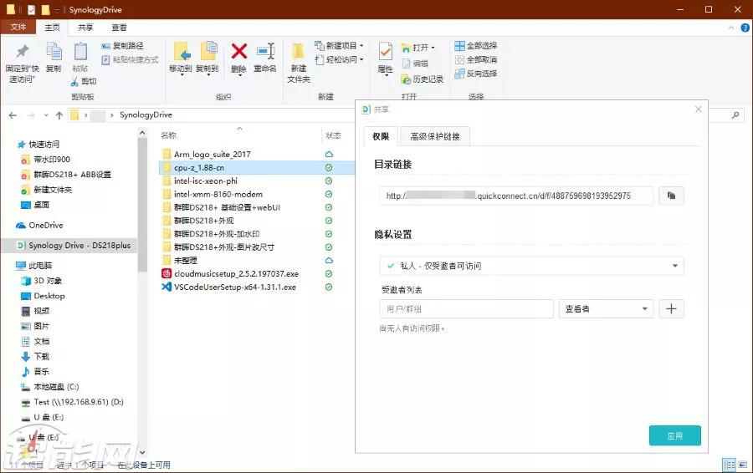Open the Viewer (查看者) role dropdown

pos(606,309)
